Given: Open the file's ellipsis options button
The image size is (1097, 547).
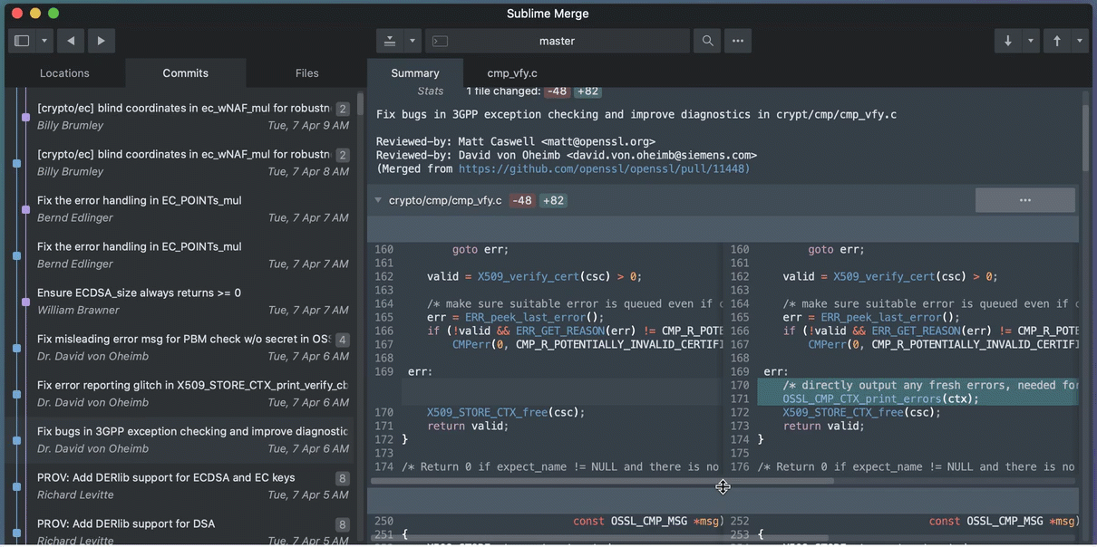Looking at the screenshot, I should pos(1024,200).
